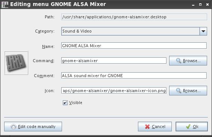The width and height of the screenshot is (212, 137).
Task: Click into the Command field gnome-alsamixer
Action: pyautogui.click(x=114, y=61)
